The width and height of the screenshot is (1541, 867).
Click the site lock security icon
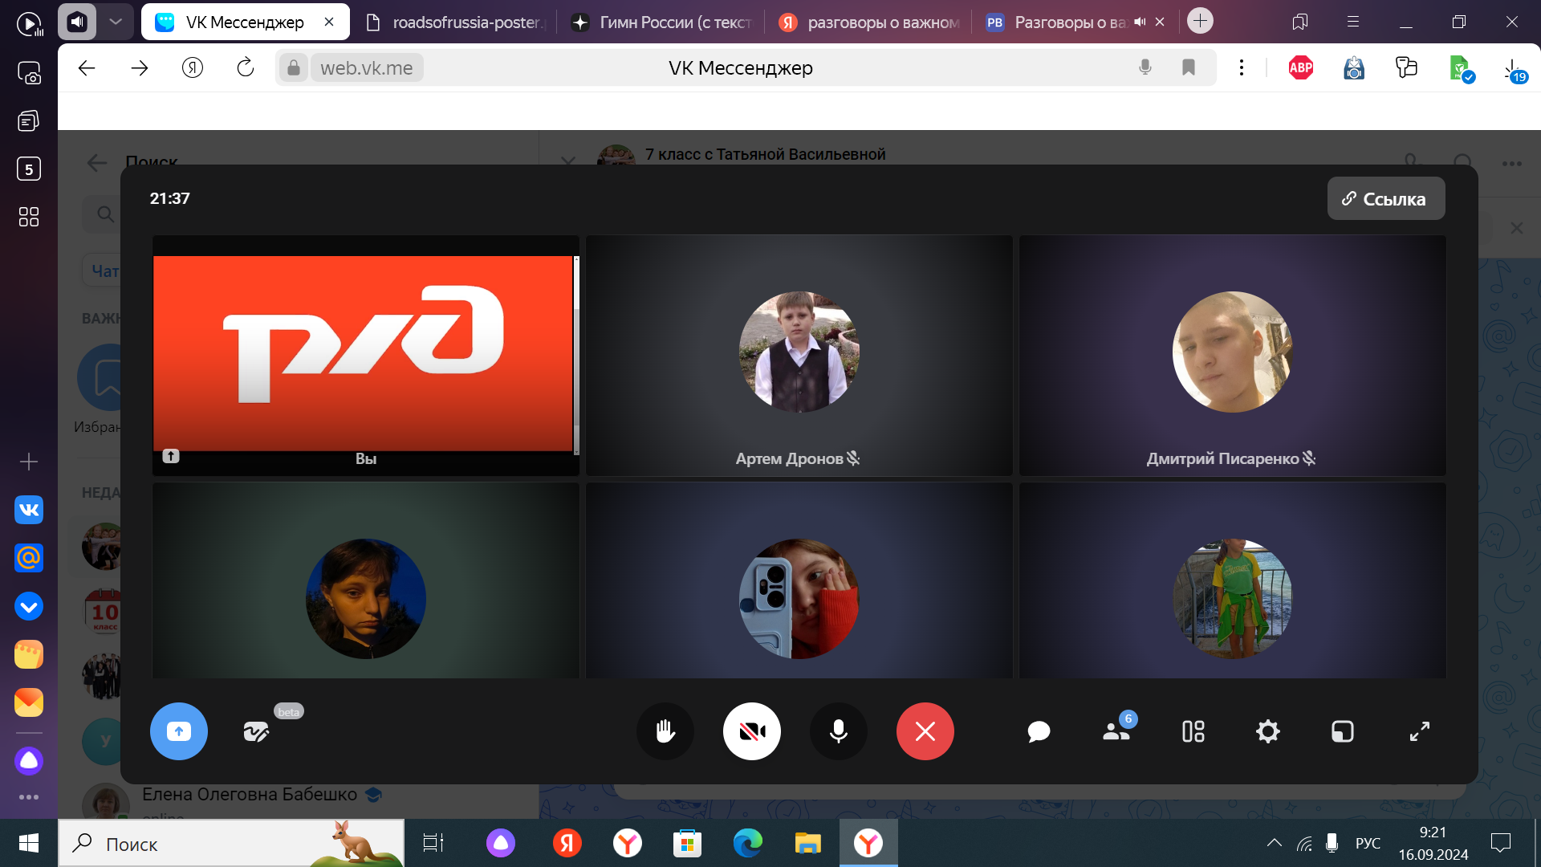coord(294,68)
